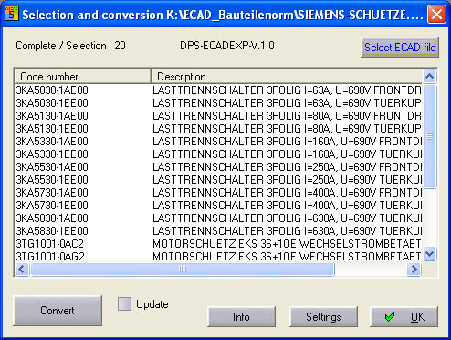Confirm with the OK button
The width and height of the screenshot is (451, 340).
click(404, 317)
